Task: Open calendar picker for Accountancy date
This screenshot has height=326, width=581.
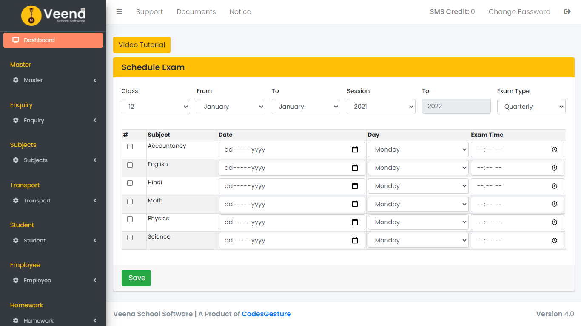Action: pos(355,149)
